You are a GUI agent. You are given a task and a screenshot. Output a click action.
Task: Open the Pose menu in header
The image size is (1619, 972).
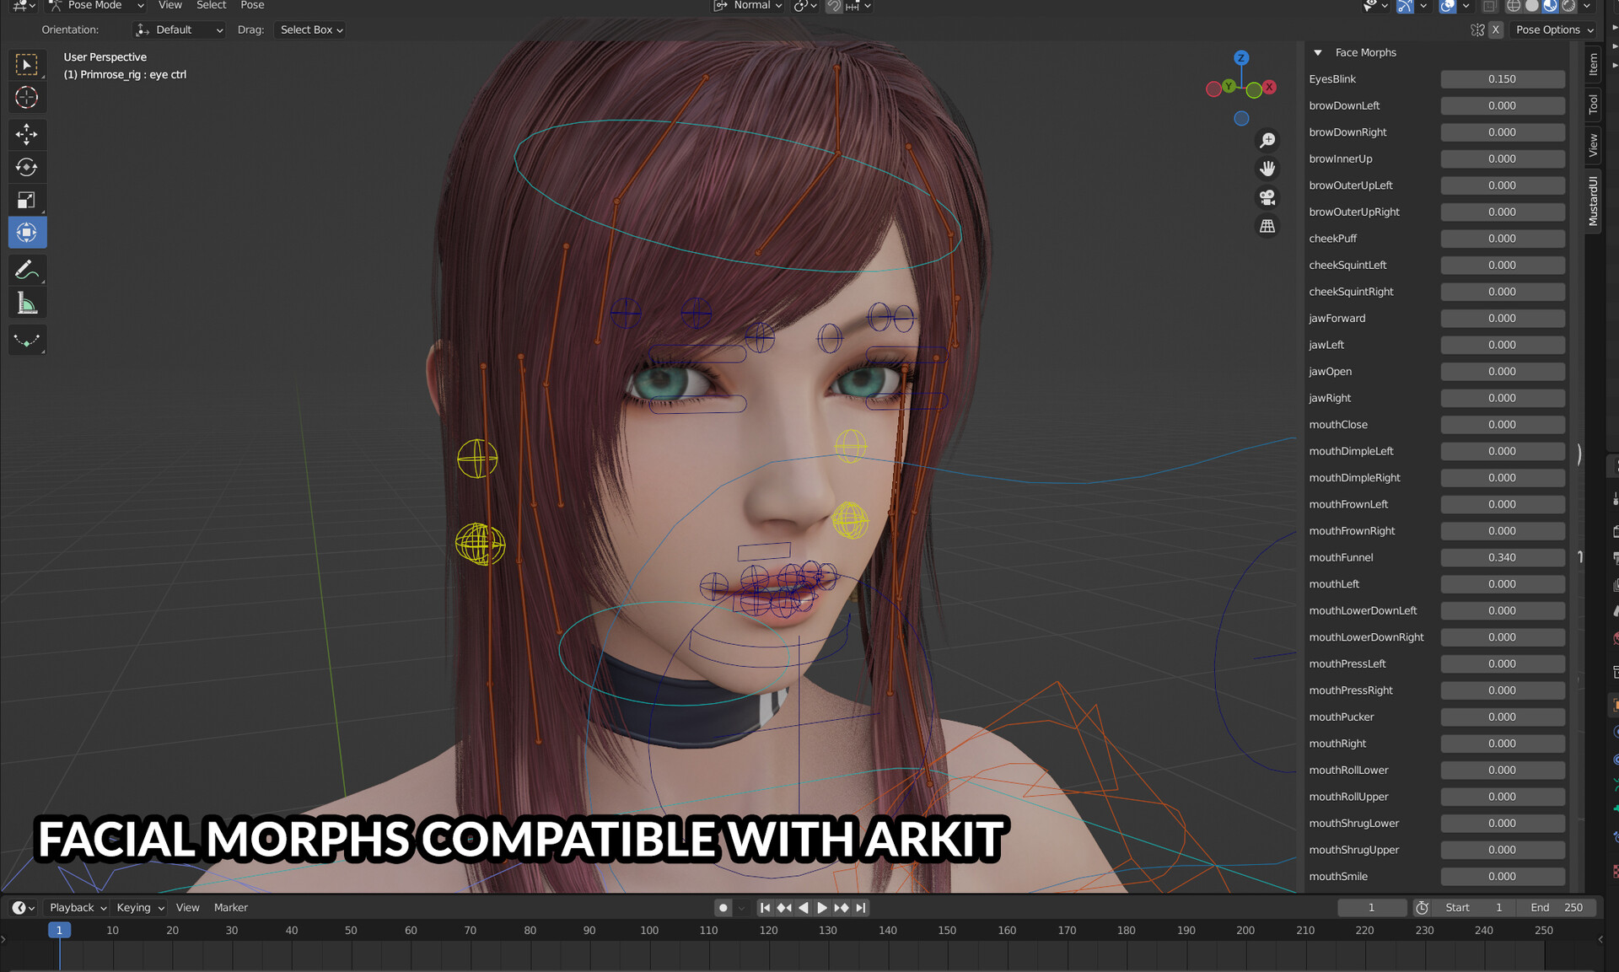(x=252, y=5)
